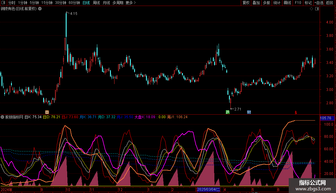Click the red $ marker icon
This screenshot has height=193, width=336.
click(x=296, y=113)
